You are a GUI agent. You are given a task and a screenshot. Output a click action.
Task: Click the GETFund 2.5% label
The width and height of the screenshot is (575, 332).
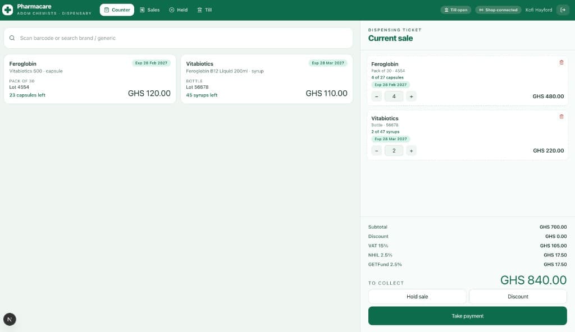385,265
